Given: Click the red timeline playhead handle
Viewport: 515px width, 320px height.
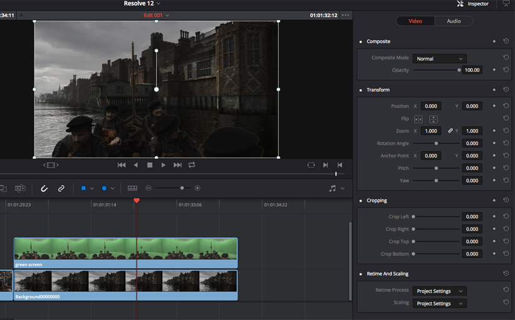Looking at the screenshot, I should [x=137, y=201].
